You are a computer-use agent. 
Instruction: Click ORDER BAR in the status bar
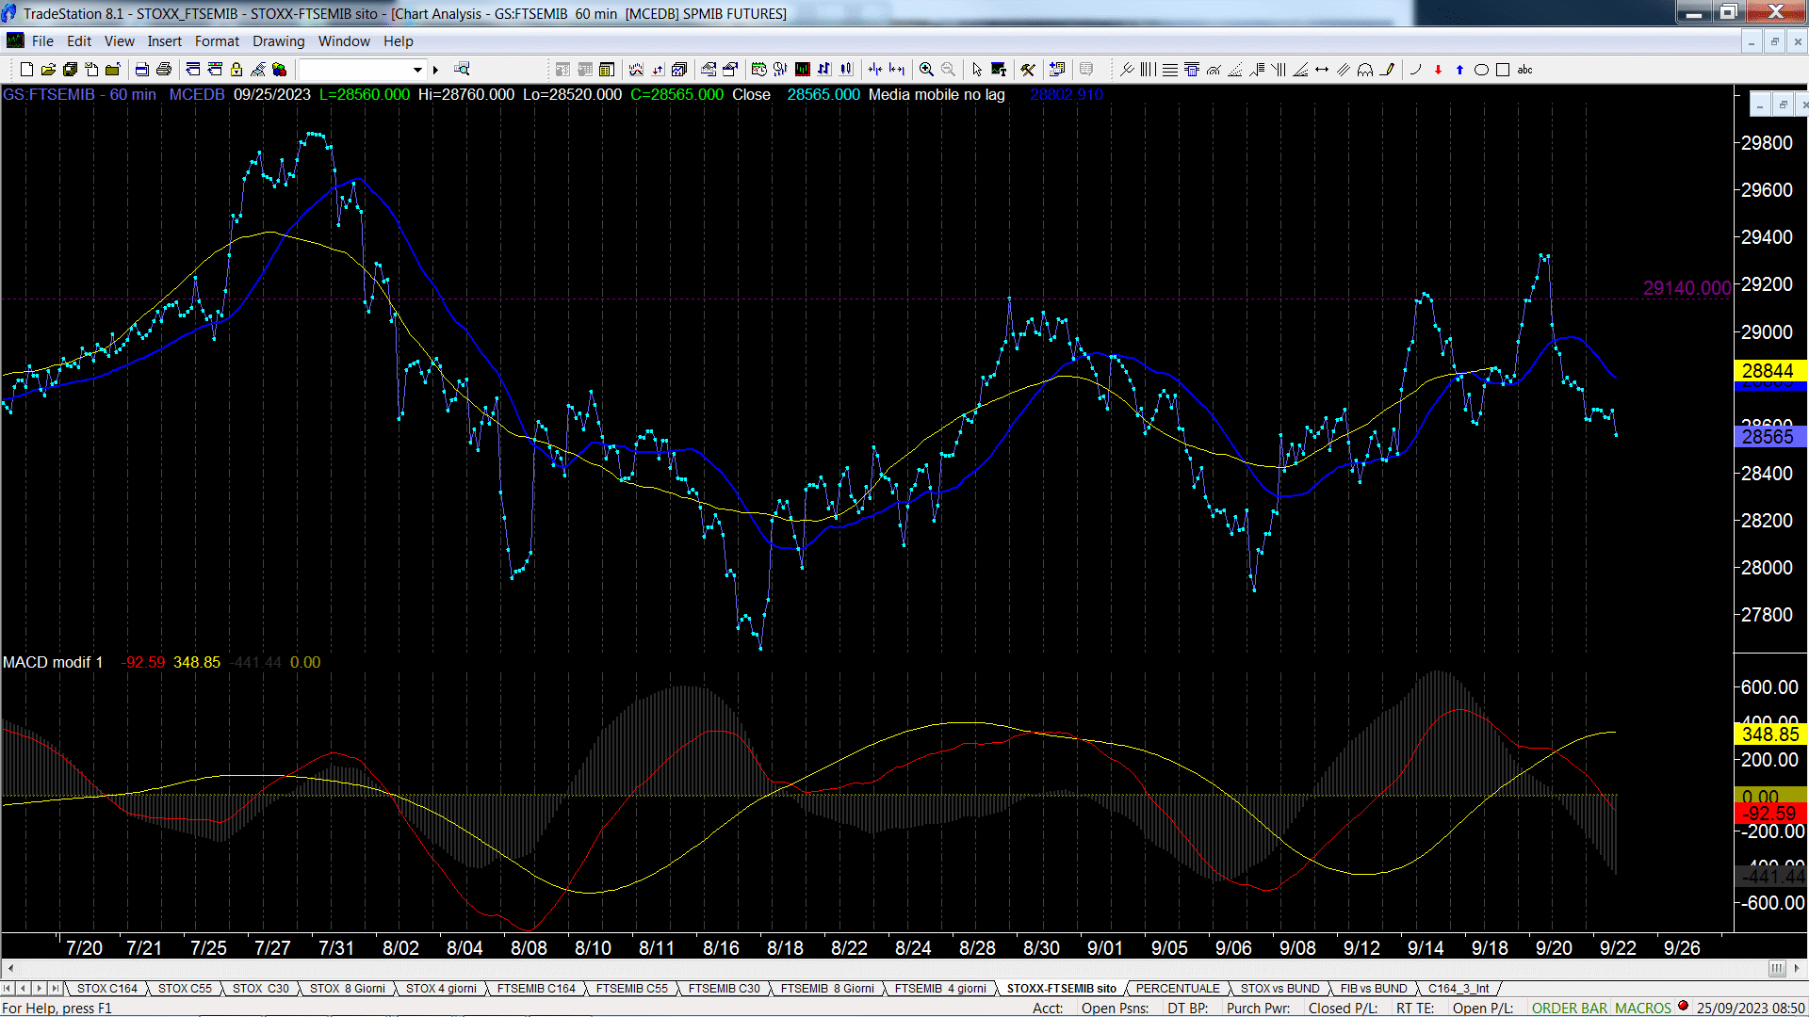[x=1570, y=1008]
